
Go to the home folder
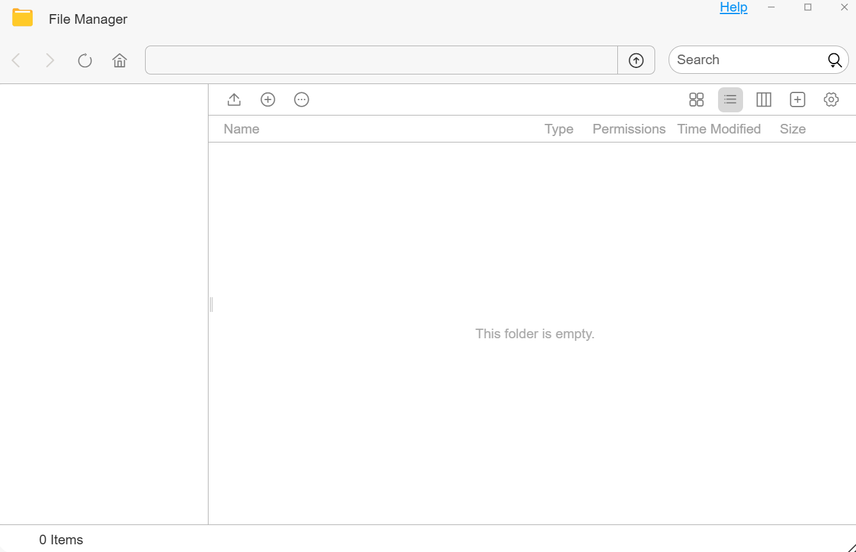pos(119,60)
